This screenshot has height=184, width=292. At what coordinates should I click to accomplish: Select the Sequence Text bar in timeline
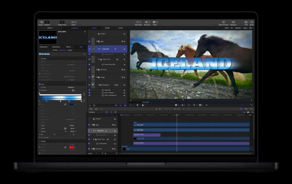(147, 135)
